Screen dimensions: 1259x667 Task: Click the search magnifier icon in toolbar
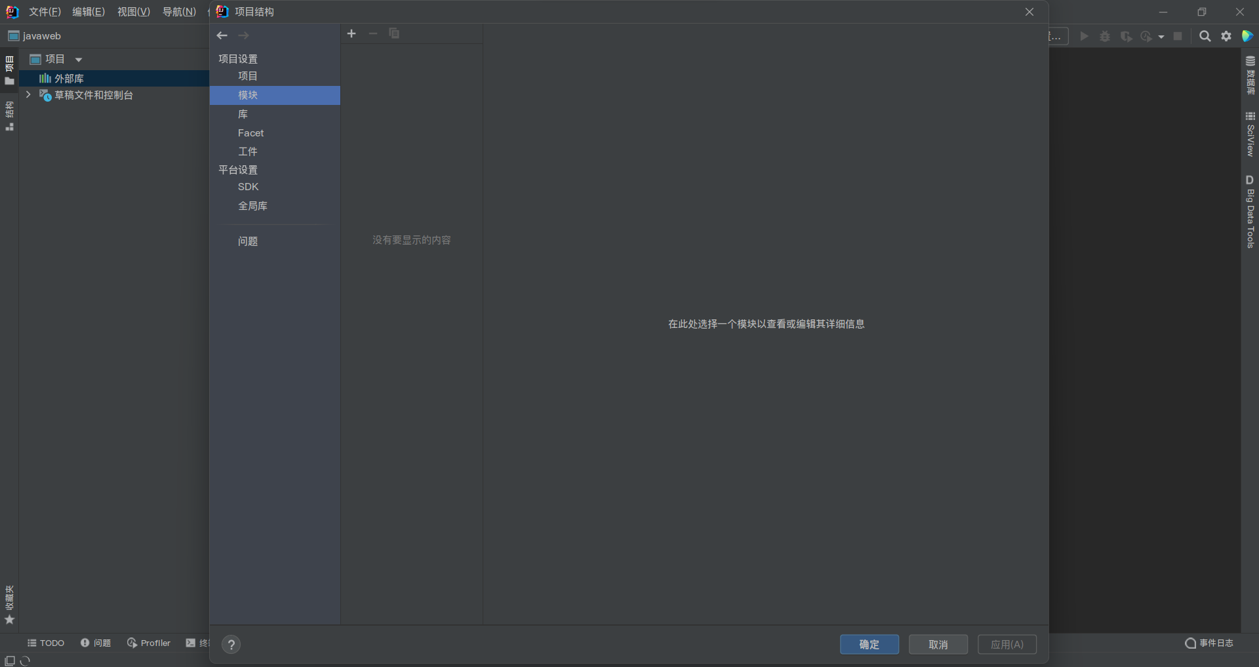tap(1205, 36)
